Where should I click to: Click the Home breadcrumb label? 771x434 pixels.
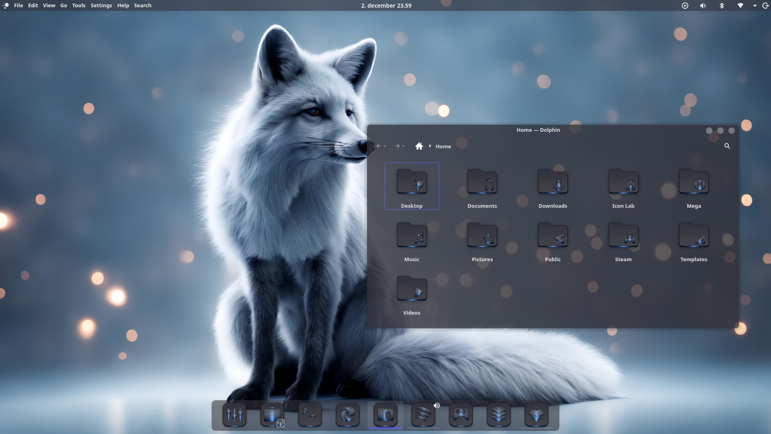point(443,146)
